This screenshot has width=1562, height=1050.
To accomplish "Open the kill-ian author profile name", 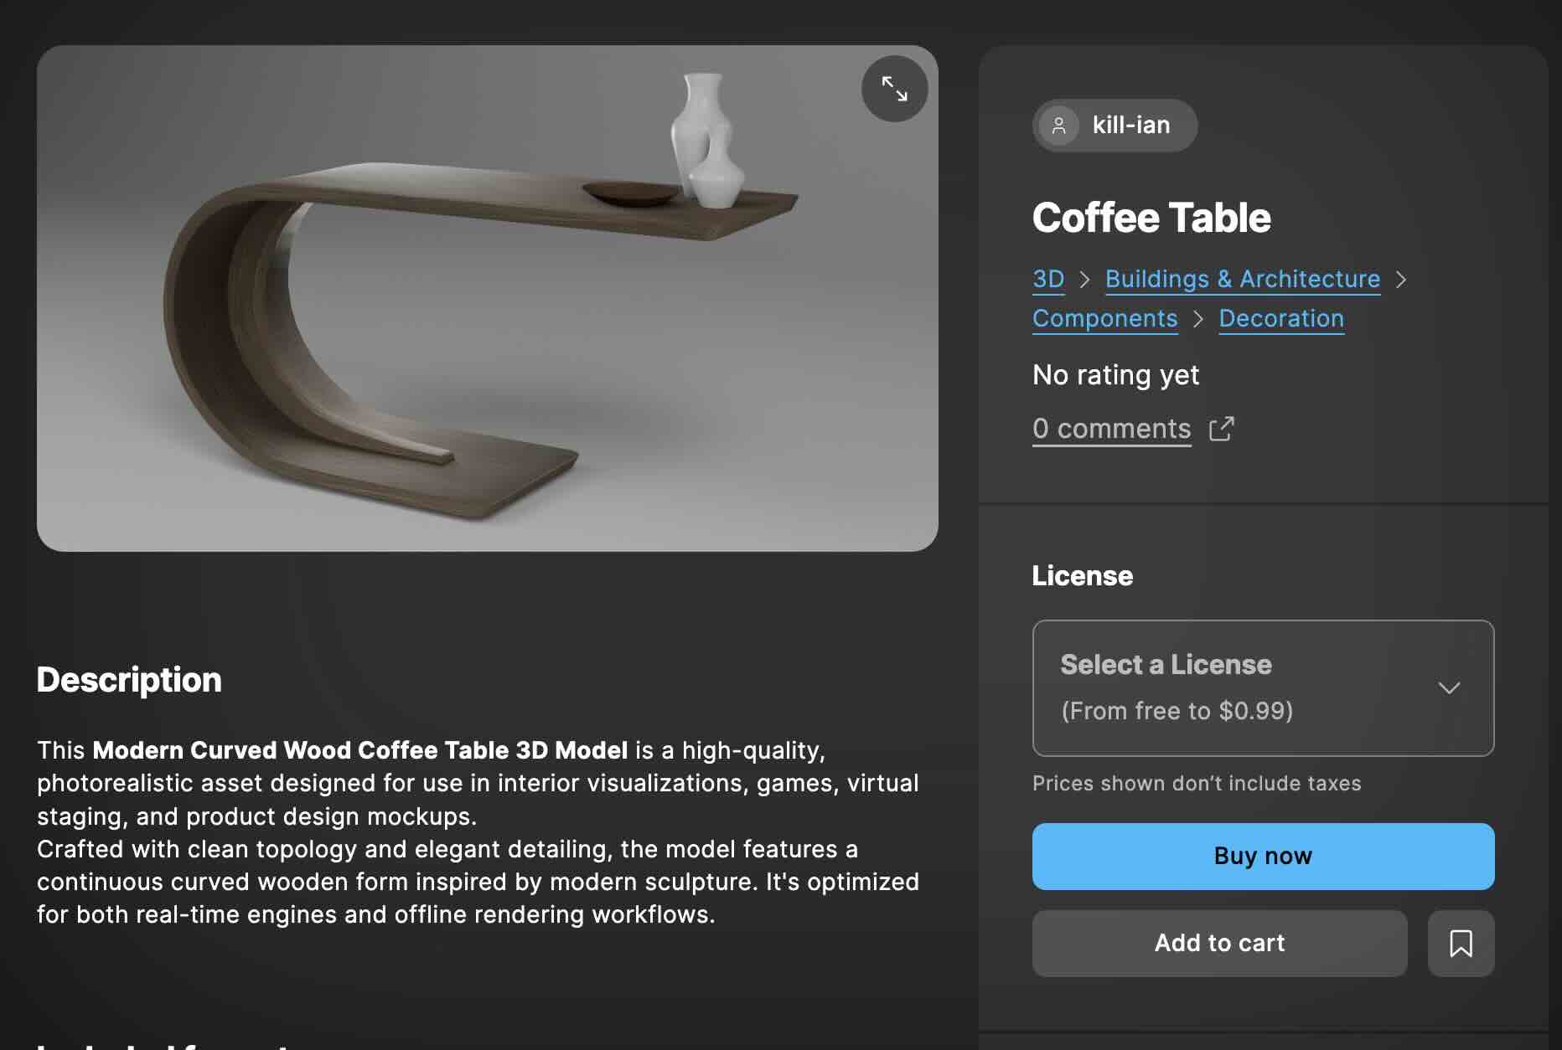I will [x=1130, y=126].
